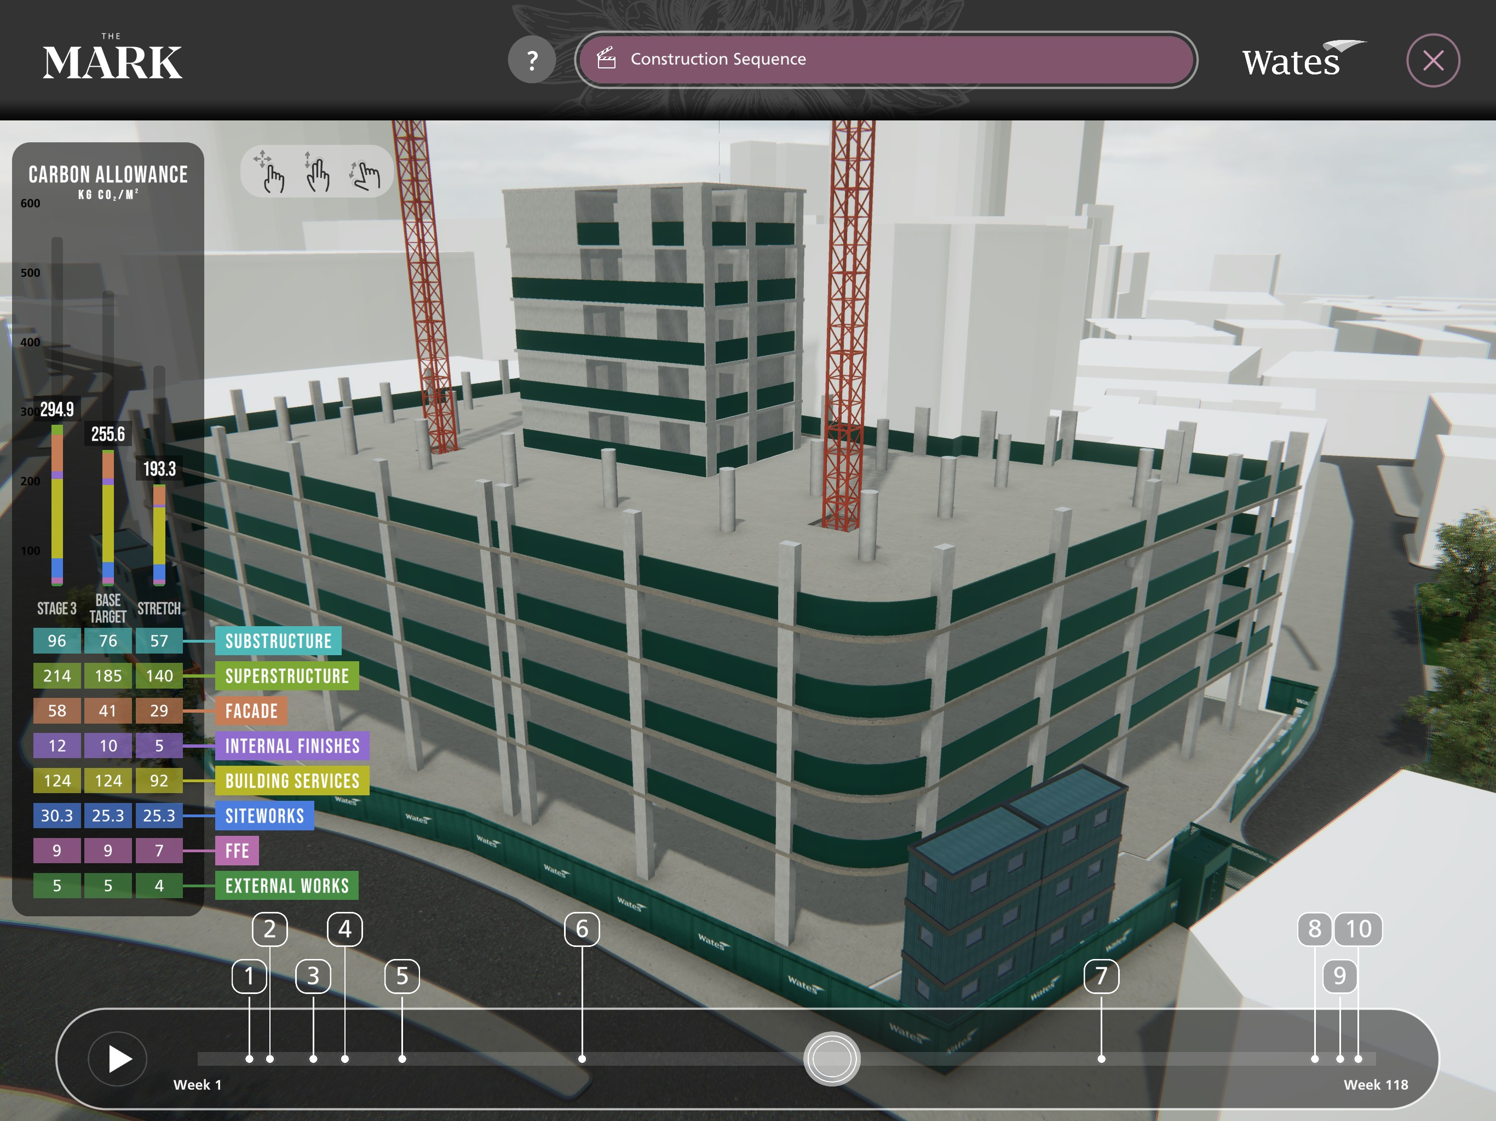
Task: Click the Week 1 timeline label
Action: pos(198,1084)
